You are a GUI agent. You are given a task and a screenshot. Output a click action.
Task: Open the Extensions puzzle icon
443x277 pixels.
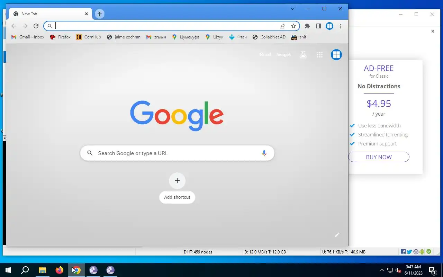click(307, 26)
